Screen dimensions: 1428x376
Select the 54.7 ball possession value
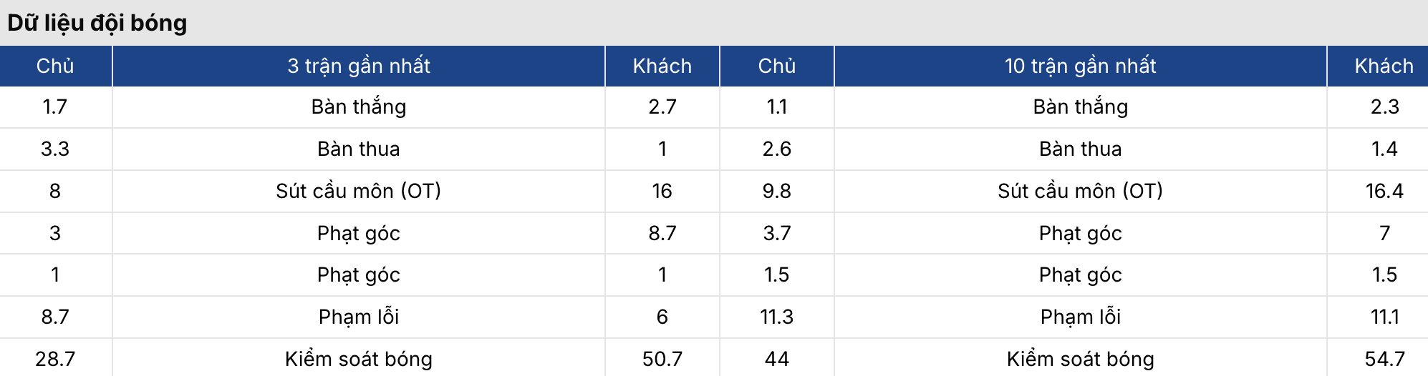coord(1384,359)
